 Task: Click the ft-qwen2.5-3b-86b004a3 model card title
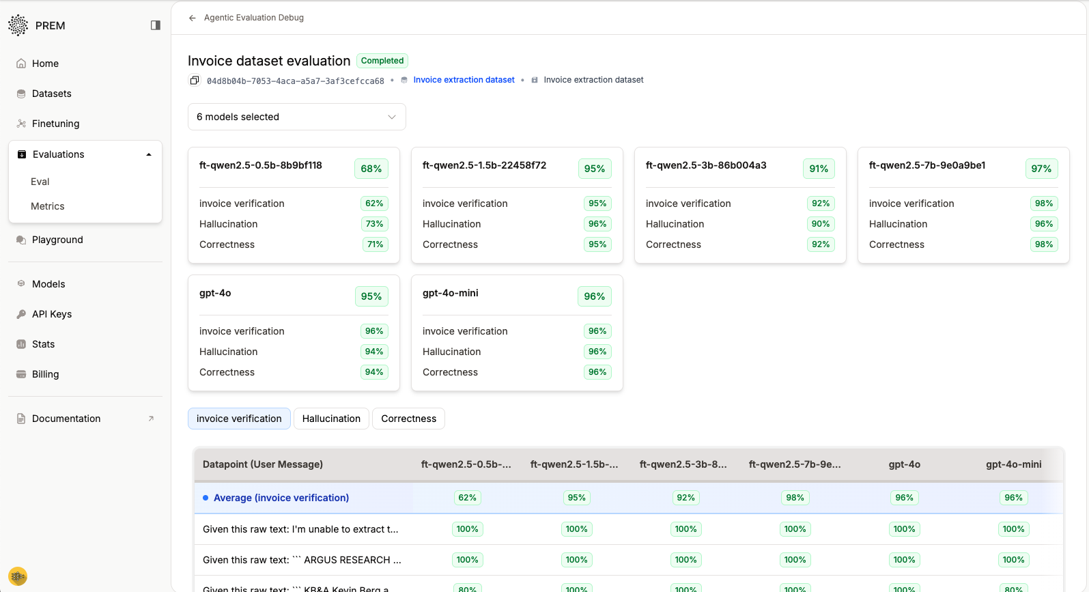tap(706, 165)
